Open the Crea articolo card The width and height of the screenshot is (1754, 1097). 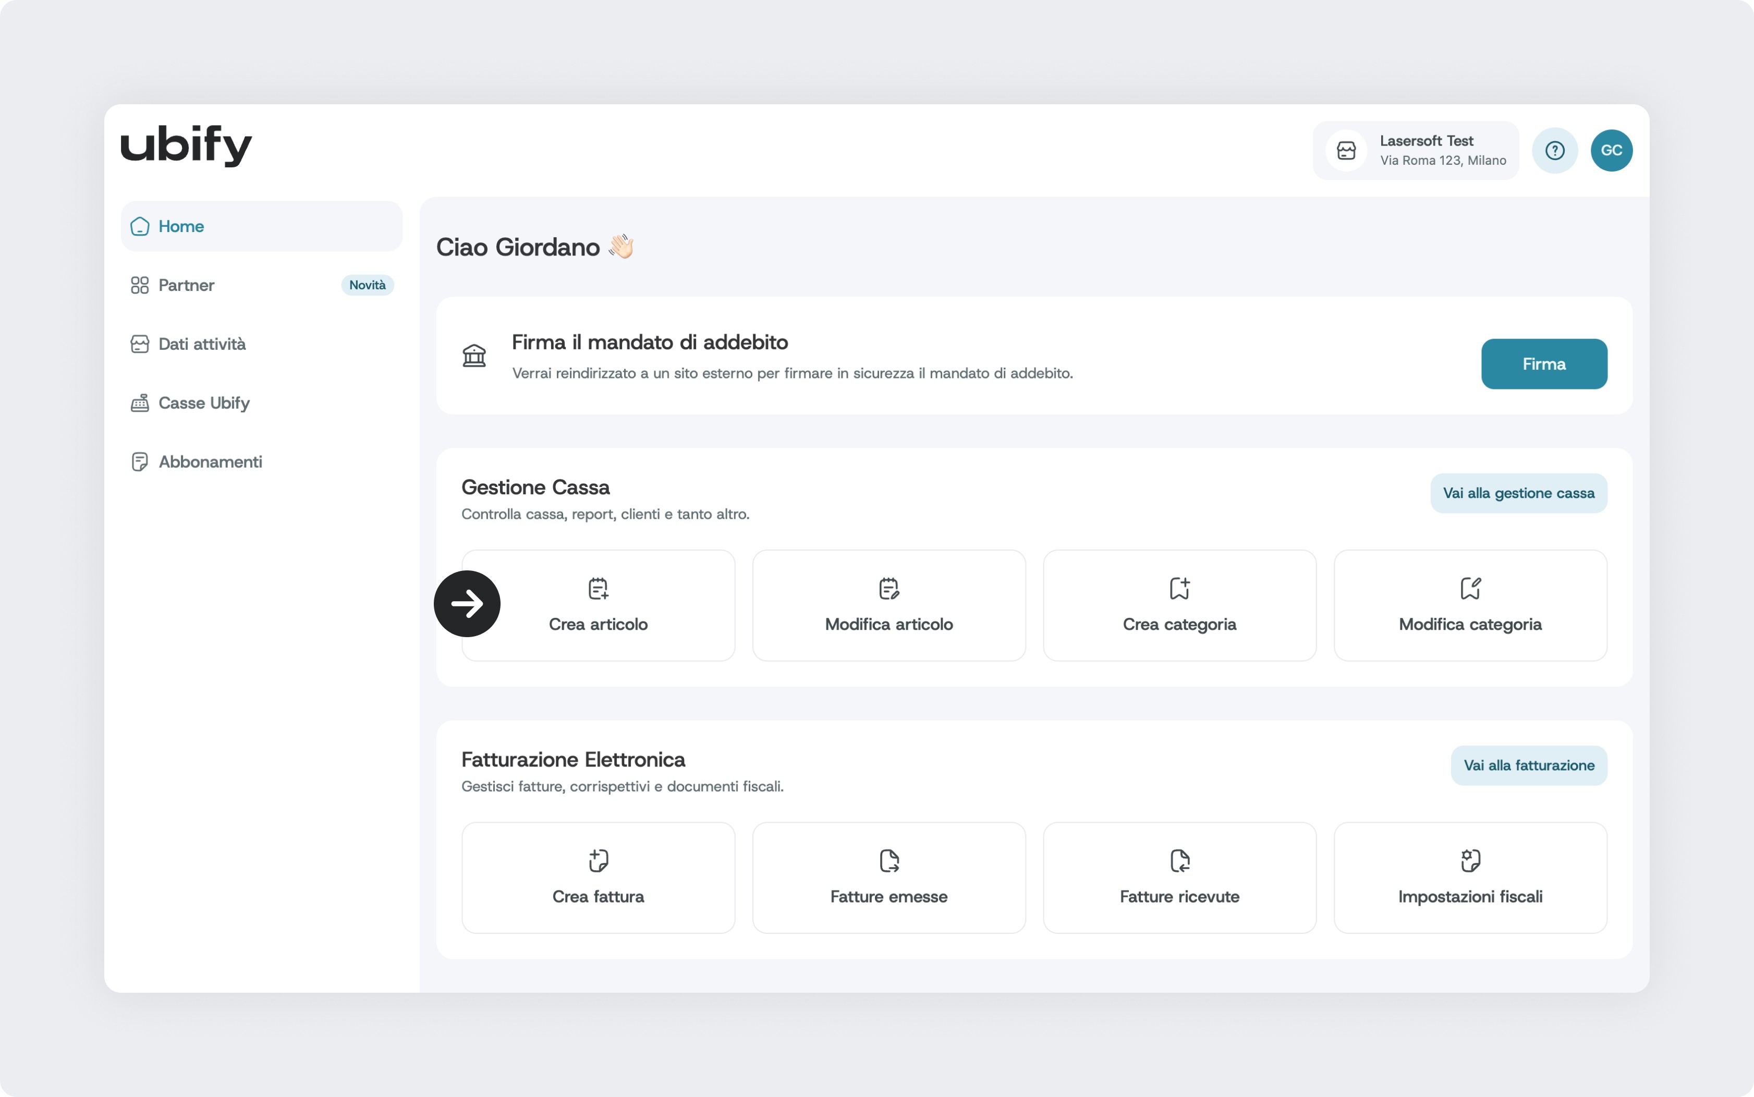[x=617, y=606]
